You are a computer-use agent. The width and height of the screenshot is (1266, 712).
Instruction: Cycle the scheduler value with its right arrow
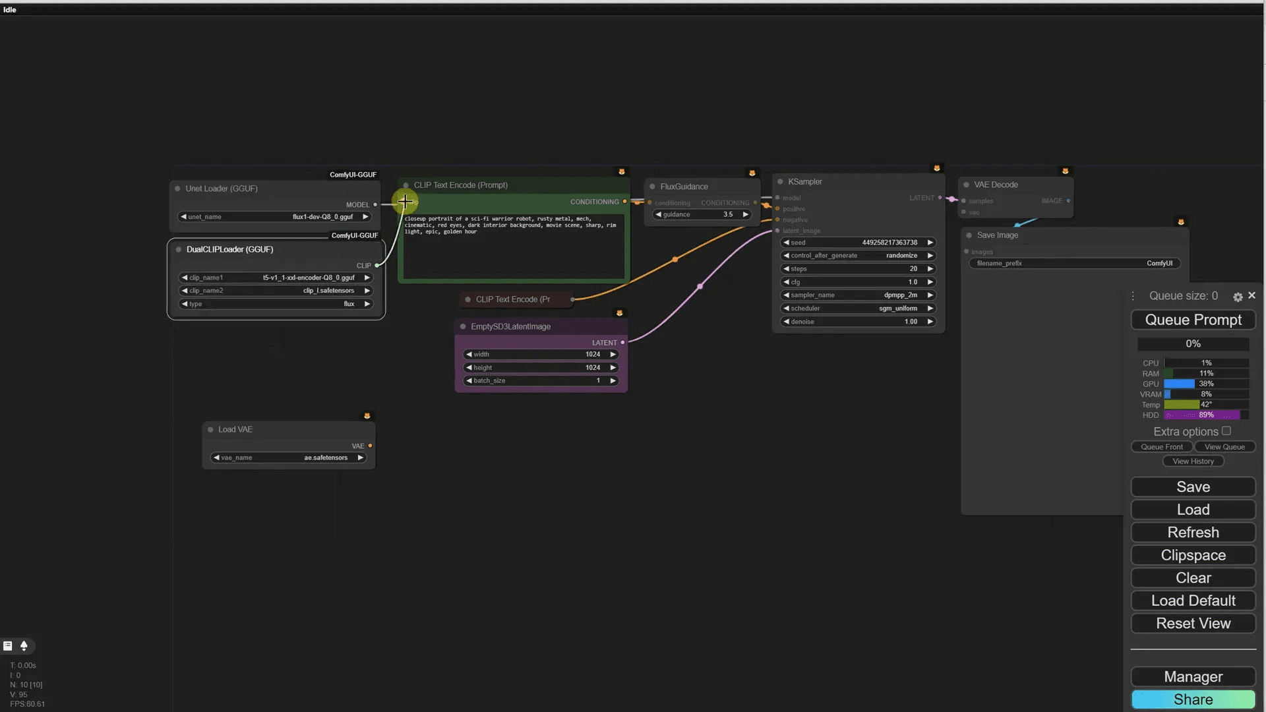(x=930, y=308)
